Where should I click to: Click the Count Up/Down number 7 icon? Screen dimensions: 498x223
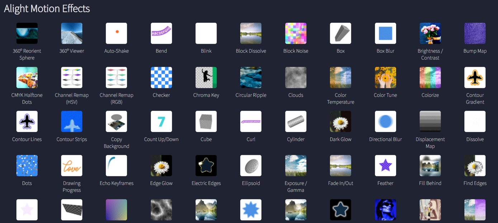(161, 122)
